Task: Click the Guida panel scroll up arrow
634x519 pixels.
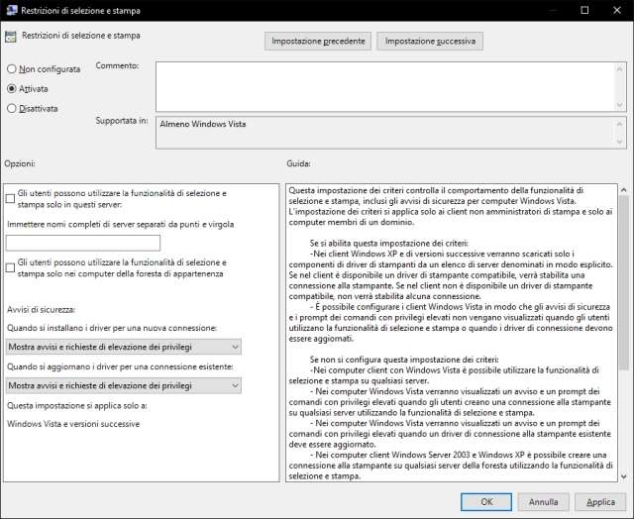Action: [x=623, y=189]
